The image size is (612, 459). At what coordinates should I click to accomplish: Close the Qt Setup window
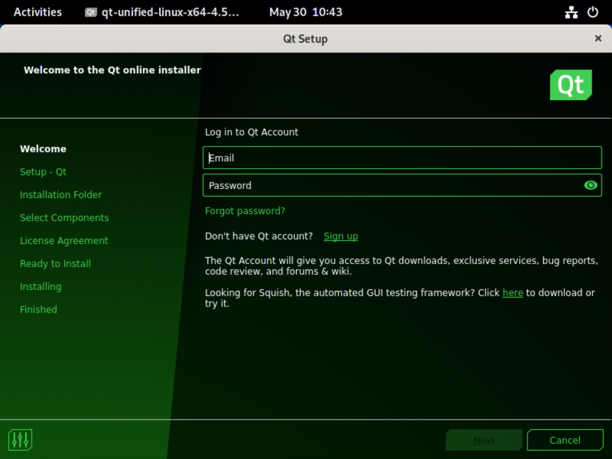(x=598, y=38)
